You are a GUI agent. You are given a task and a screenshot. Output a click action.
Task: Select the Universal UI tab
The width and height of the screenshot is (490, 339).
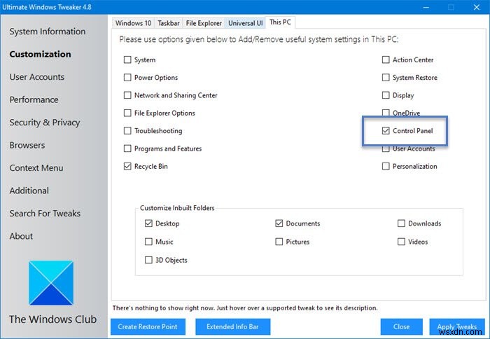(x=245, y=23)
